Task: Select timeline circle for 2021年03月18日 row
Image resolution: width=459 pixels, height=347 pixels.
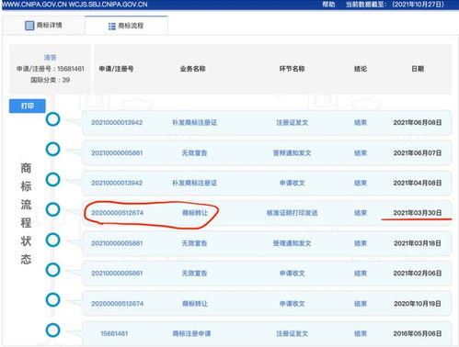Action: click(x=52, y=240)
